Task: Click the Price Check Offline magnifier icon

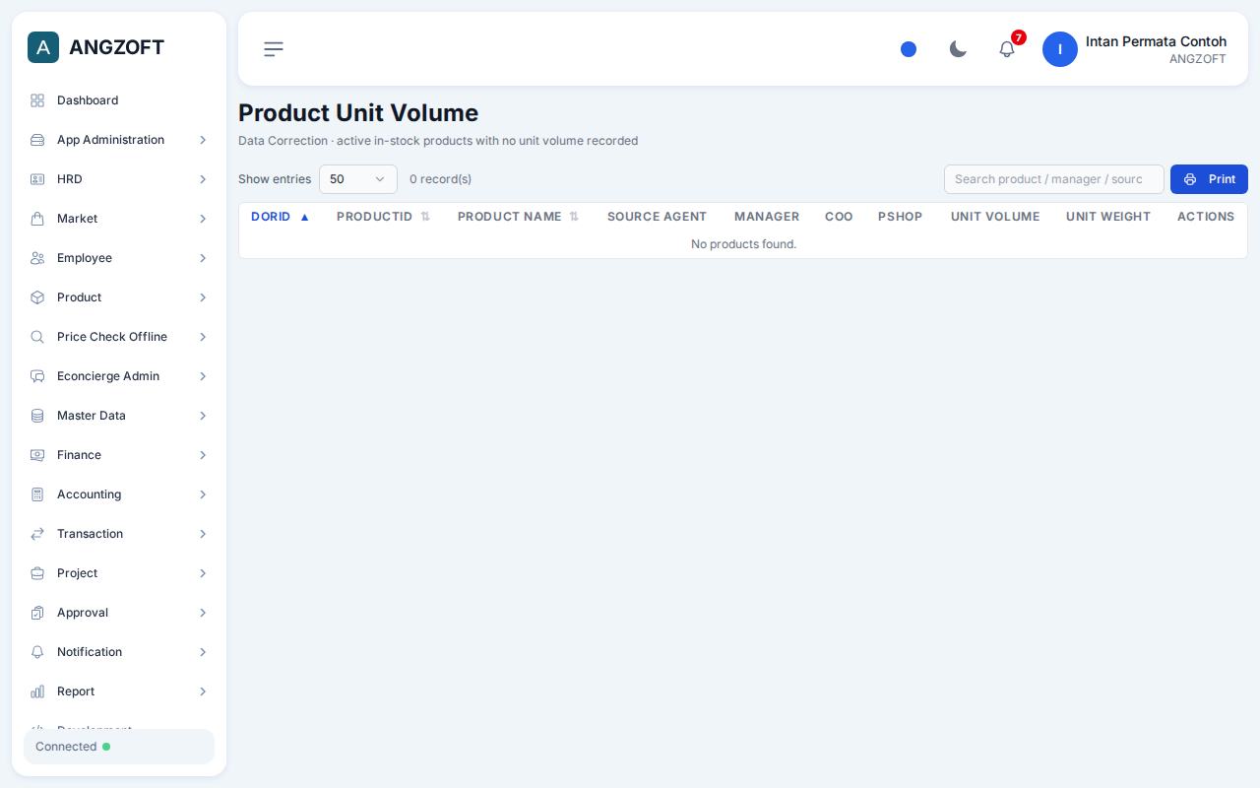Action: 37,337
